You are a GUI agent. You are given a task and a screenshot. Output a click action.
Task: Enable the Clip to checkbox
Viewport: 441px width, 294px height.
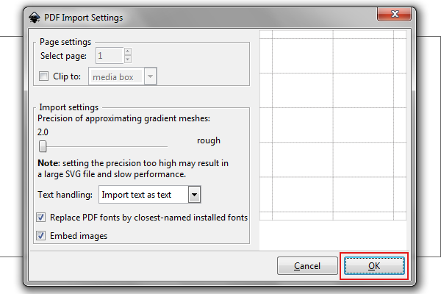(43, 76)
